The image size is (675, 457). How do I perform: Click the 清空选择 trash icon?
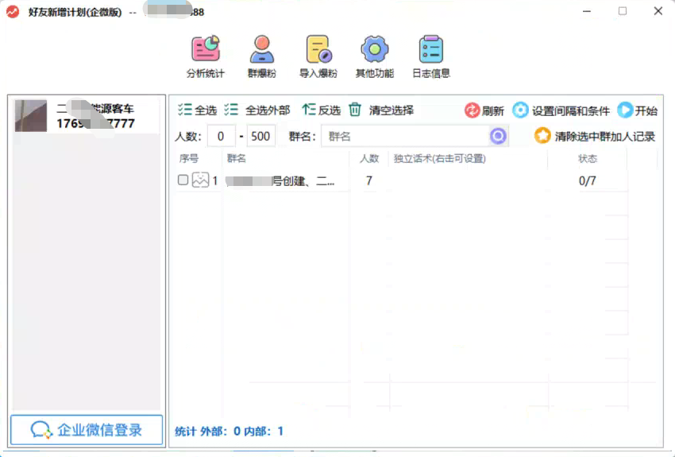[355, 110]
